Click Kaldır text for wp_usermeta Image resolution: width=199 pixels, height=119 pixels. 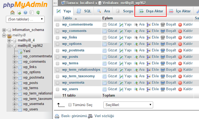188,83
